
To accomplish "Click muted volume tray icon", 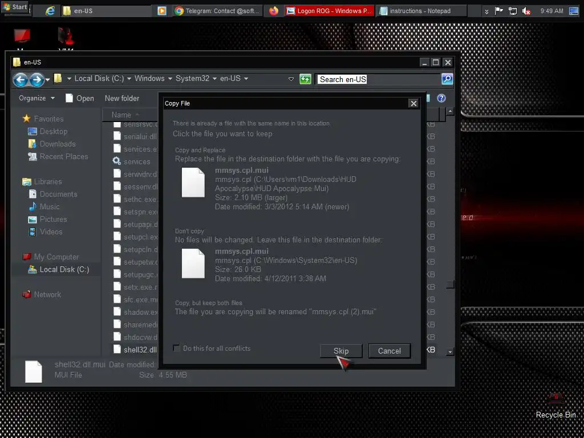I will tap(526, 11).
